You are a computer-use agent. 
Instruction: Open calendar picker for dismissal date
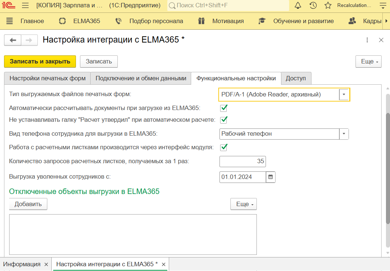[x=271, y=177]
